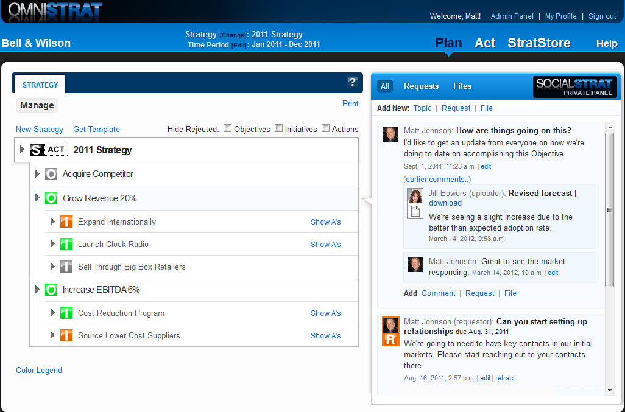Click Show A's for Cost Reduction Program
Screen dimensions: 625x412
(326, 313)
